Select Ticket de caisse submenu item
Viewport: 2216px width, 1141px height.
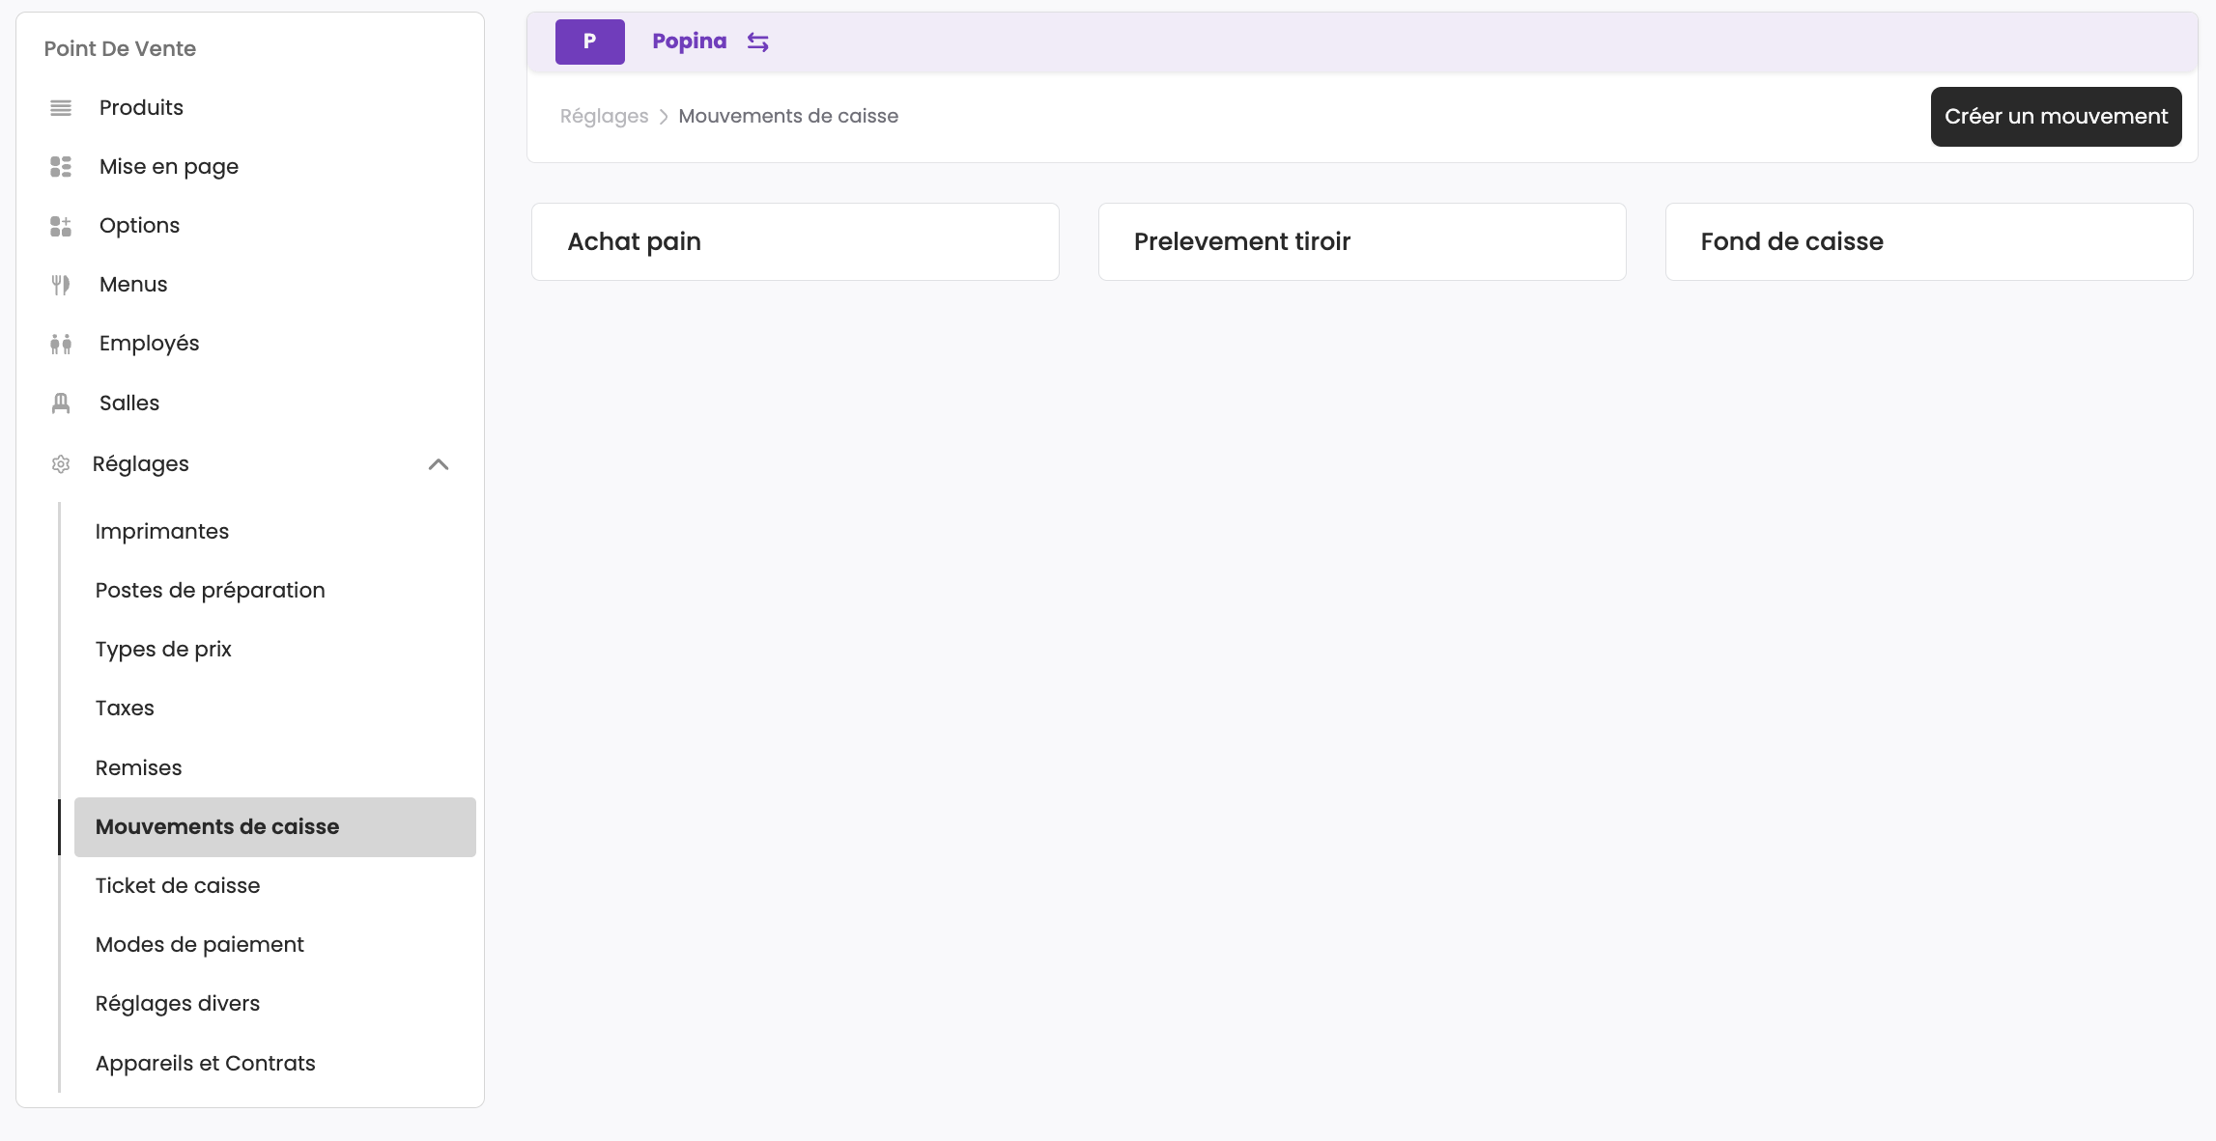178,886
